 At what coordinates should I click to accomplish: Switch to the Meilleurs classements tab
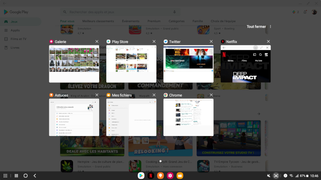98,21
